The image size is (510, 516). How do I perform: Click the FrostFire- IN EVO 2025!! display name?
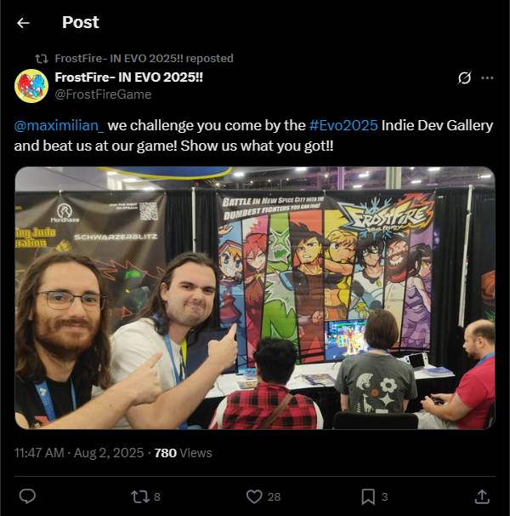click(129, 77)
